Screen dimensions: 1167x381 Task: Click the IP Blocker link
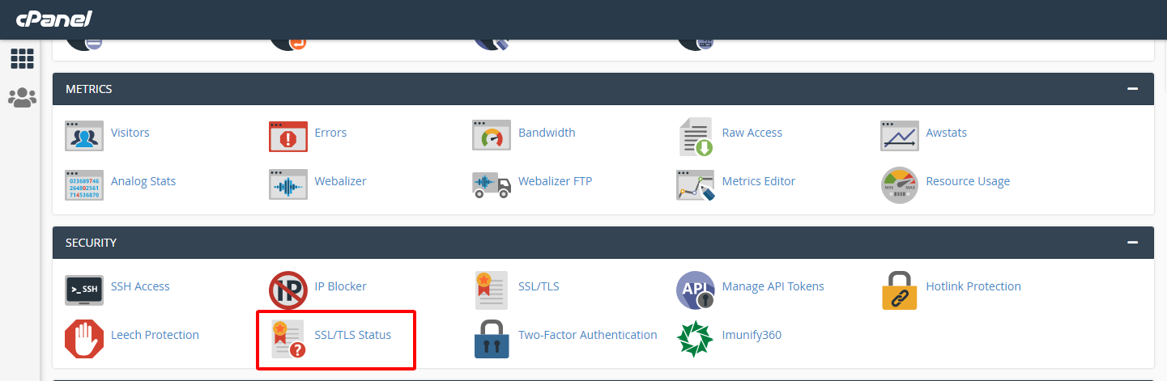click(x=341, y=286)
